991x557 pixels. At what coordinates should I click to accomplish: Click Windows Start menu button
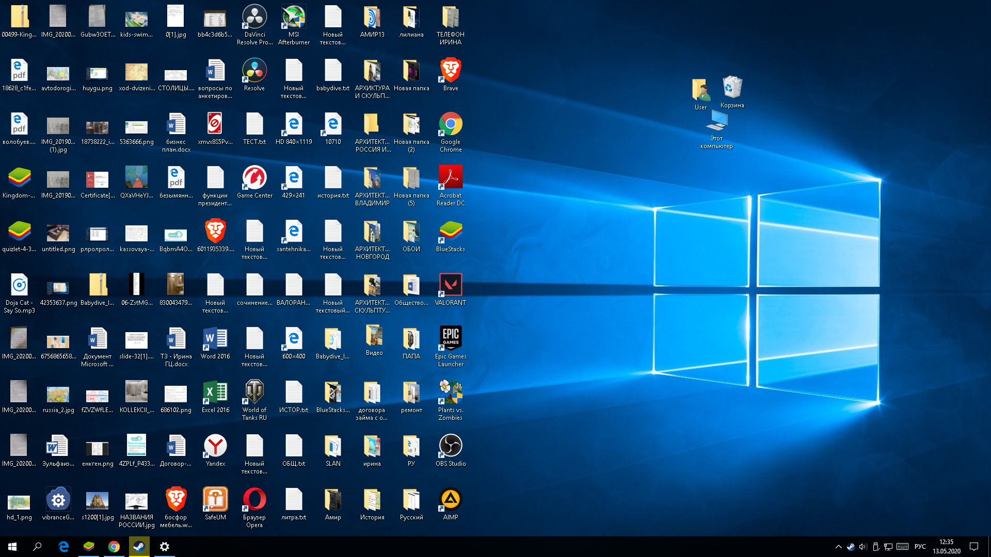(x=11, y=547)
